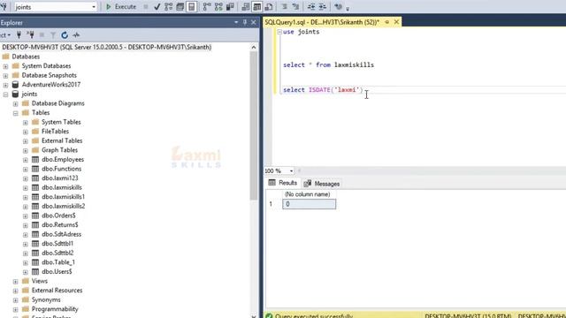
Task: Switch to the Results tab
Action: 283,183
